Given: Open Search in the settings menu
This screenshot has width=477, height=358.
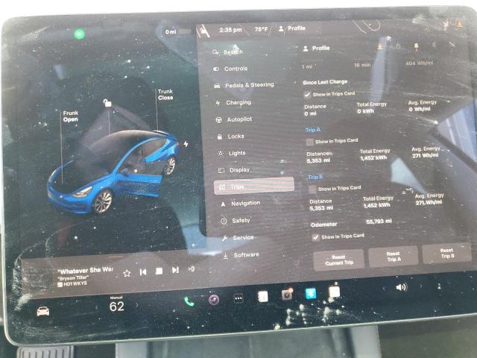Looking at the screenshot, I should [x=228, y=52].
